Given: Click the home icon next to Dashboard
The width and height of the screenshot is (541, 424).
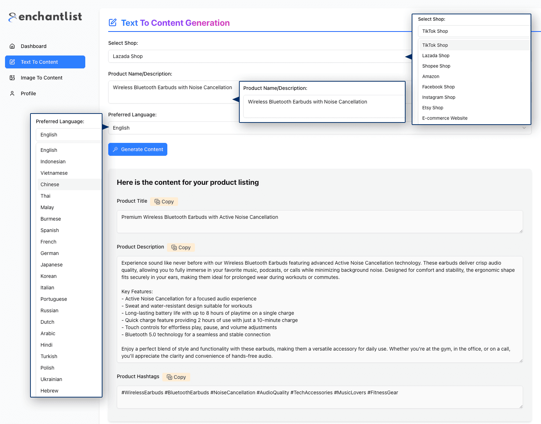Looking at the screenshot, I should [12, 46].
